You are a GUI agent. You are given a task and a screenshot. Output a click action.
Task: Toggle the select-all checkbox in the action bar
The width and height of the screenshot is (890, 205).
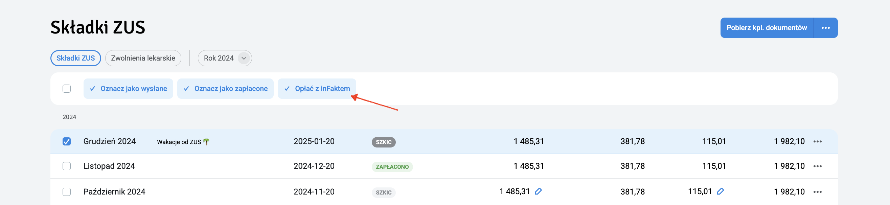coord(67,89)
